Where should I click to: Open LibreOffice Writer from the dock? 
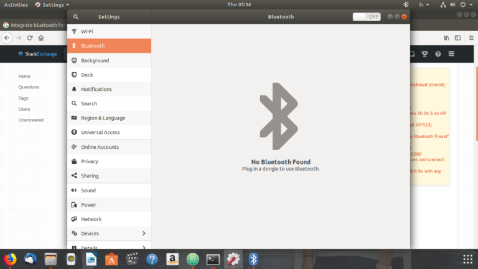pos(91,259)
